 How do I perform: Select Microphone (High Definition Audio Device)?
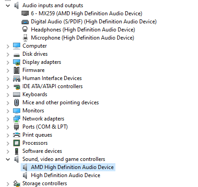coord(83,38)
